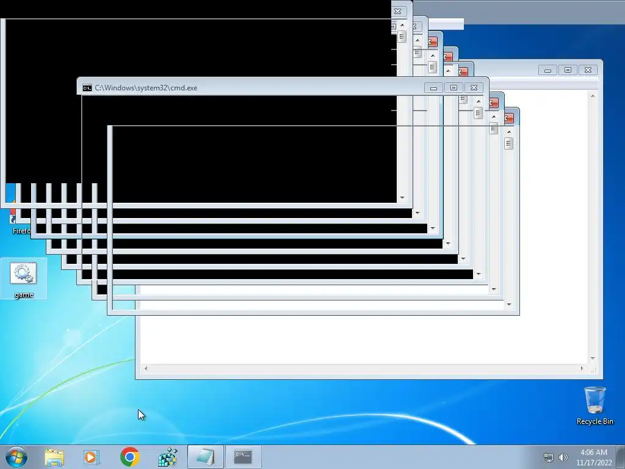Maximize the white Notepad window behind

[568, 70]
